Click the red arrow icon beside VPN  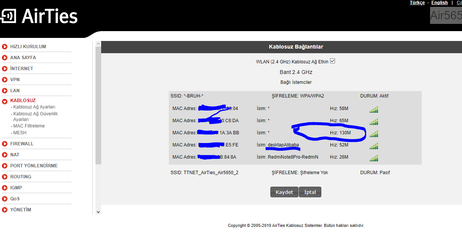(5, 80)
